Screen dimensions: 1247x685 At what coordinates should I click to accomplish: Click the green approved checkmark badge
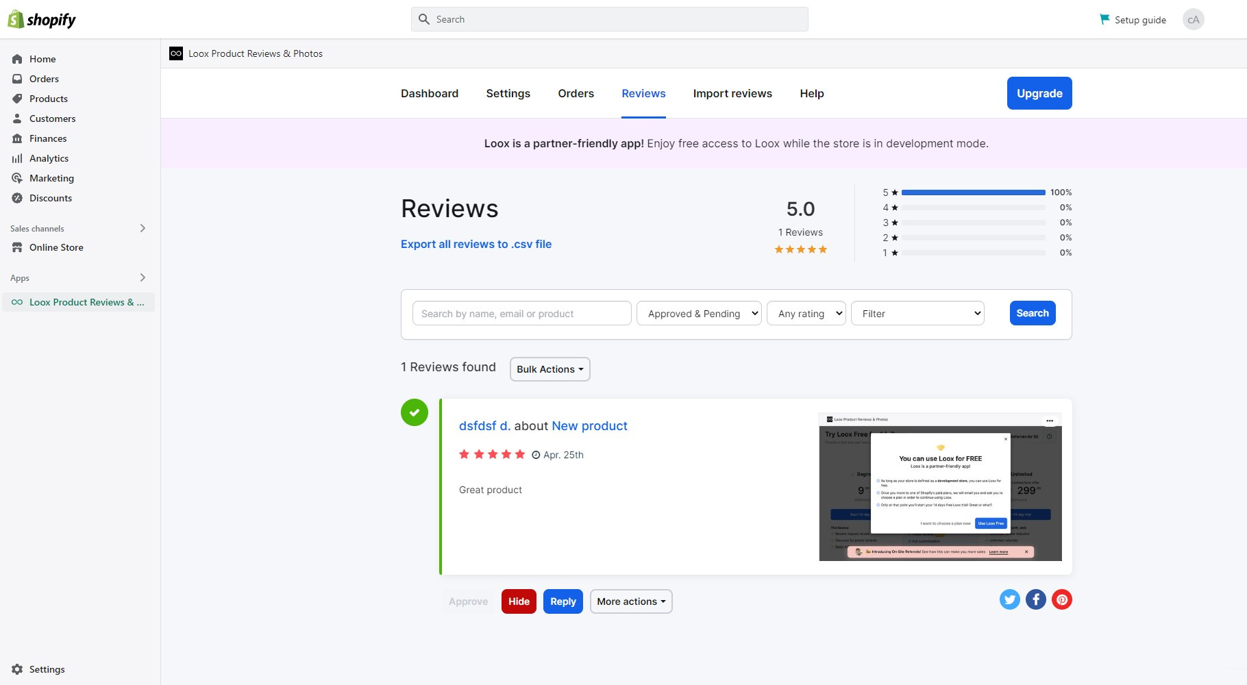coord(415,412)
